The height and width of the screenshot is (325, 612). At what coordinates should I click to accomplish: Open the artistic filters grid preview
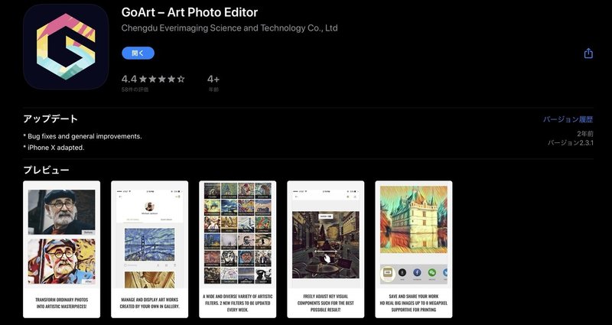(238, 249)
